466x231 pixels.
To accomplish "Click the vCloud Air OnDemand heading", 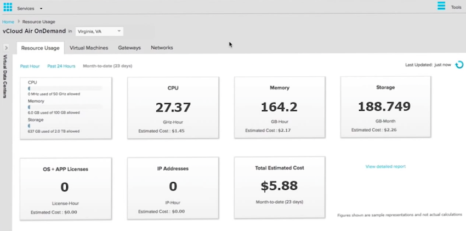I will point(34,31).
